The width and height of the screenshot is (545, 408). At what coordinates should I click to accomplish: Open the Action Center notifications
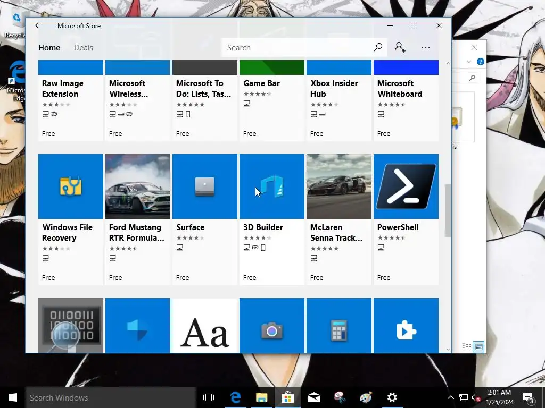528,397
